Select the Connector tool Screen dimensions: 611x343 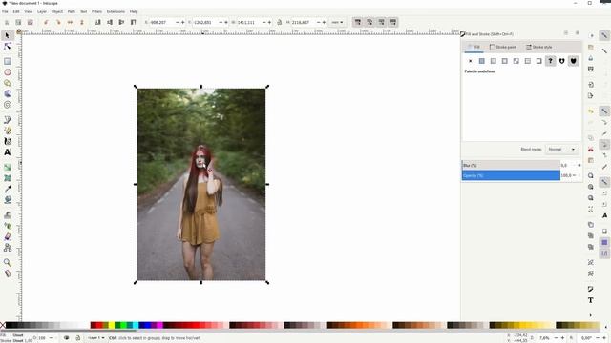[7, 248]
